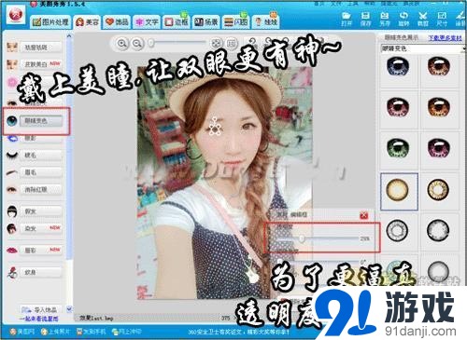Screen dimensions: 467x340
Task: Open the 边框 border tab
Action: 177,21
